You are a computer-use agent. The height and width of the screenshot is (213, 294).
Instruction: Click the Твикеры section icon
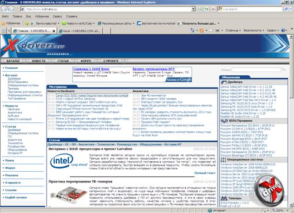[x=224, y=198]
